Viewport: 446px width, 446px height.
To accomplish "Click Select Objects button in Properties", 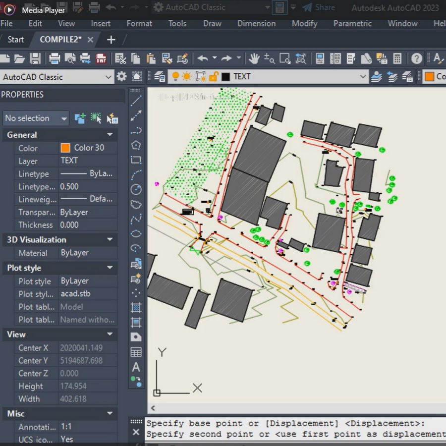I will coord(96,118).
